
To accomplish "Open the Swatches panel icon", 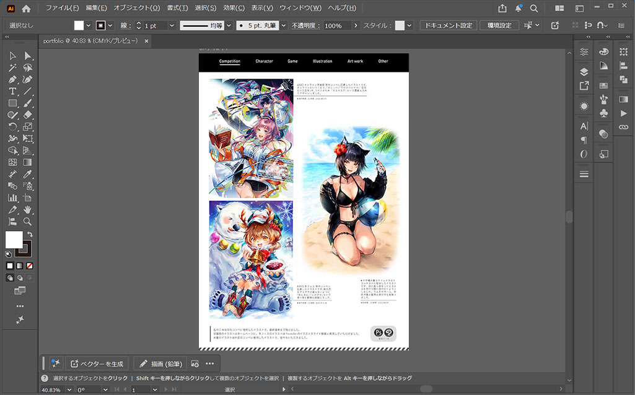I will click(604, 85).
